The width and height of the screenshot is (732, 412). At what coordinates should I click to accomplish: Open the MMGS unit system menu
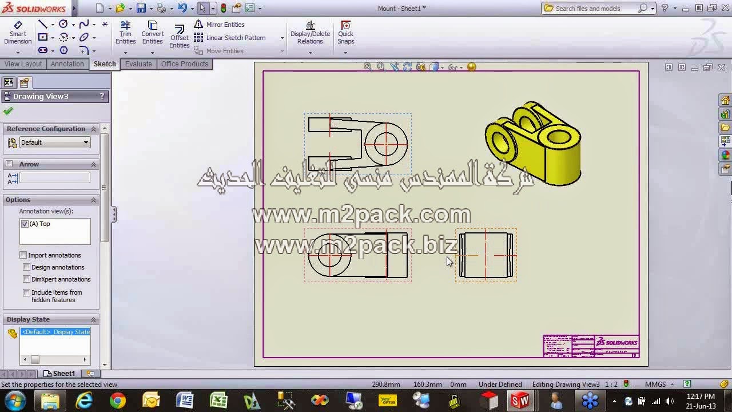[659, 385]
